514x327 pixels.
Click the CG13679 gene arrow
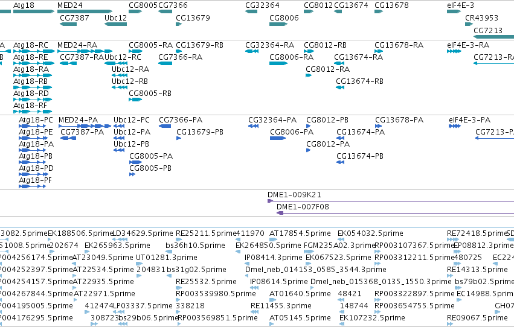pyautogui.click(x=179, y=24)
